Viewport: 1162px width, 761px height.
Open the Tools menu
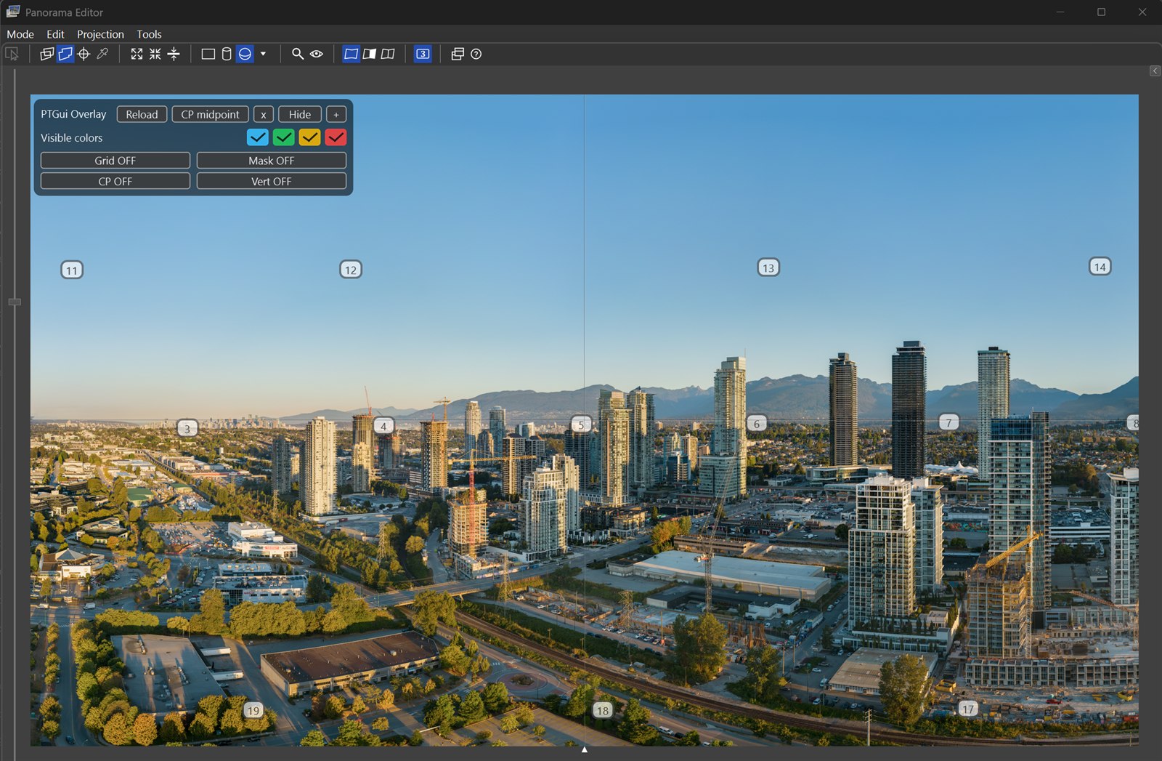(x=149, y=34)
